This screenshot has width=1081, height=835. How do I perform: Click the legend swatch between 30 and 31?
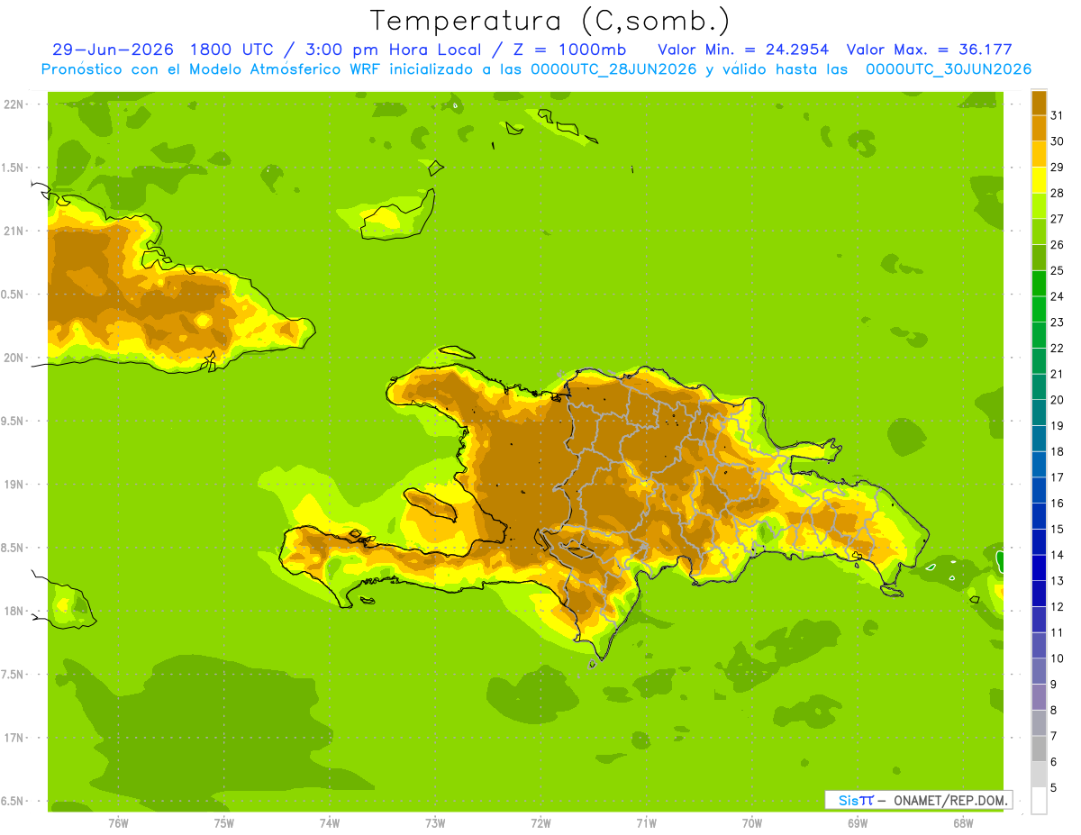tap(1039, 128)
